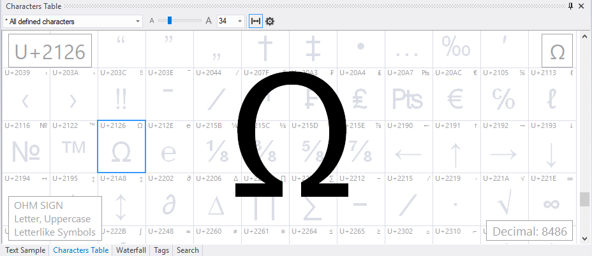The height and width of the screenshot is (256, 592).
Task: Close the Characters Table panel
Action: point(581,6)
